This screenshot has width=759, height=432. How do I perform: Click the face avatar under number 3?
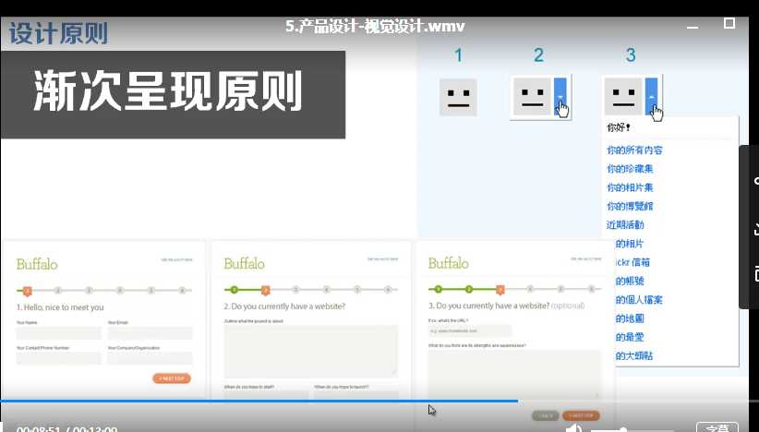[623, 97]
